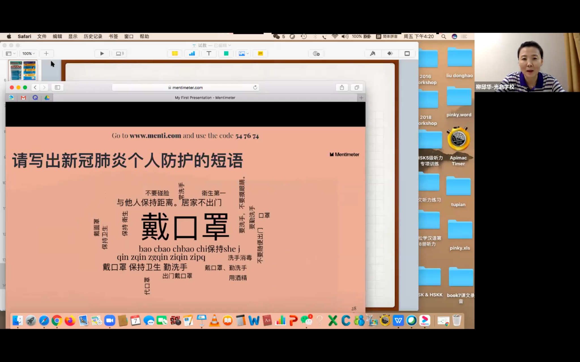Click the phrase 洗手消毒
This screenshot has height=362, width=580.
[x=240, y=258]
